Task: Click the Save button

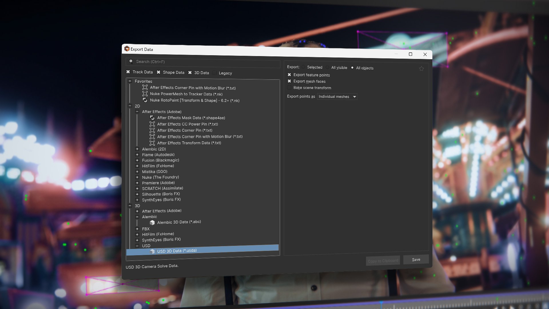Action: pos(416,260)
